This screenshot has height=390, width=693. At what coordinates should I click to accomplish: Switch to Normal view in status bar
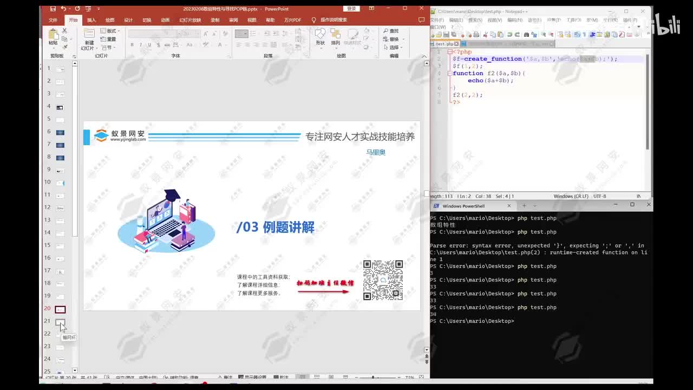tap(303, 377)
